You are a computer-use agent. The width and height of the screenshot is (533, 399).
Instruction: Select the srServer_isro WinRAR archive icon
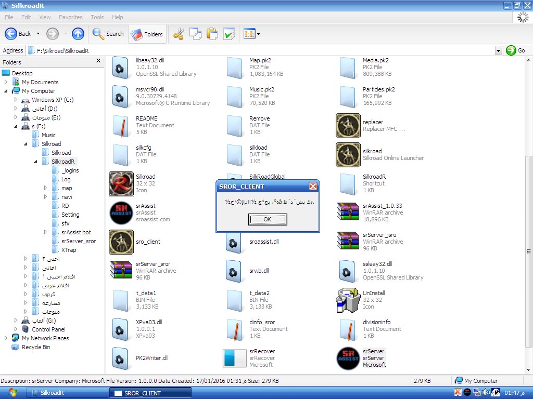point(348,241)
